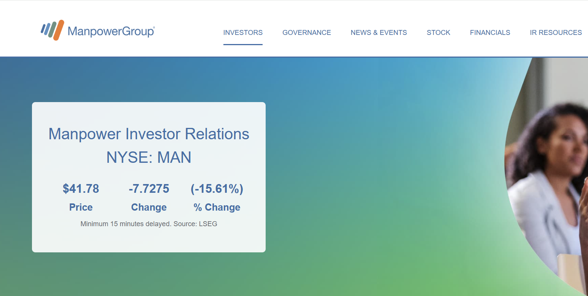Viewport: 588px width, 296px height.
Task: Click the 15 minutes delayed disclaimer
Action: (126, 224)
